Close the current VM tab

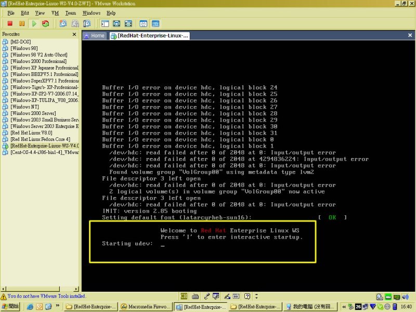click(x=410, y=35)
